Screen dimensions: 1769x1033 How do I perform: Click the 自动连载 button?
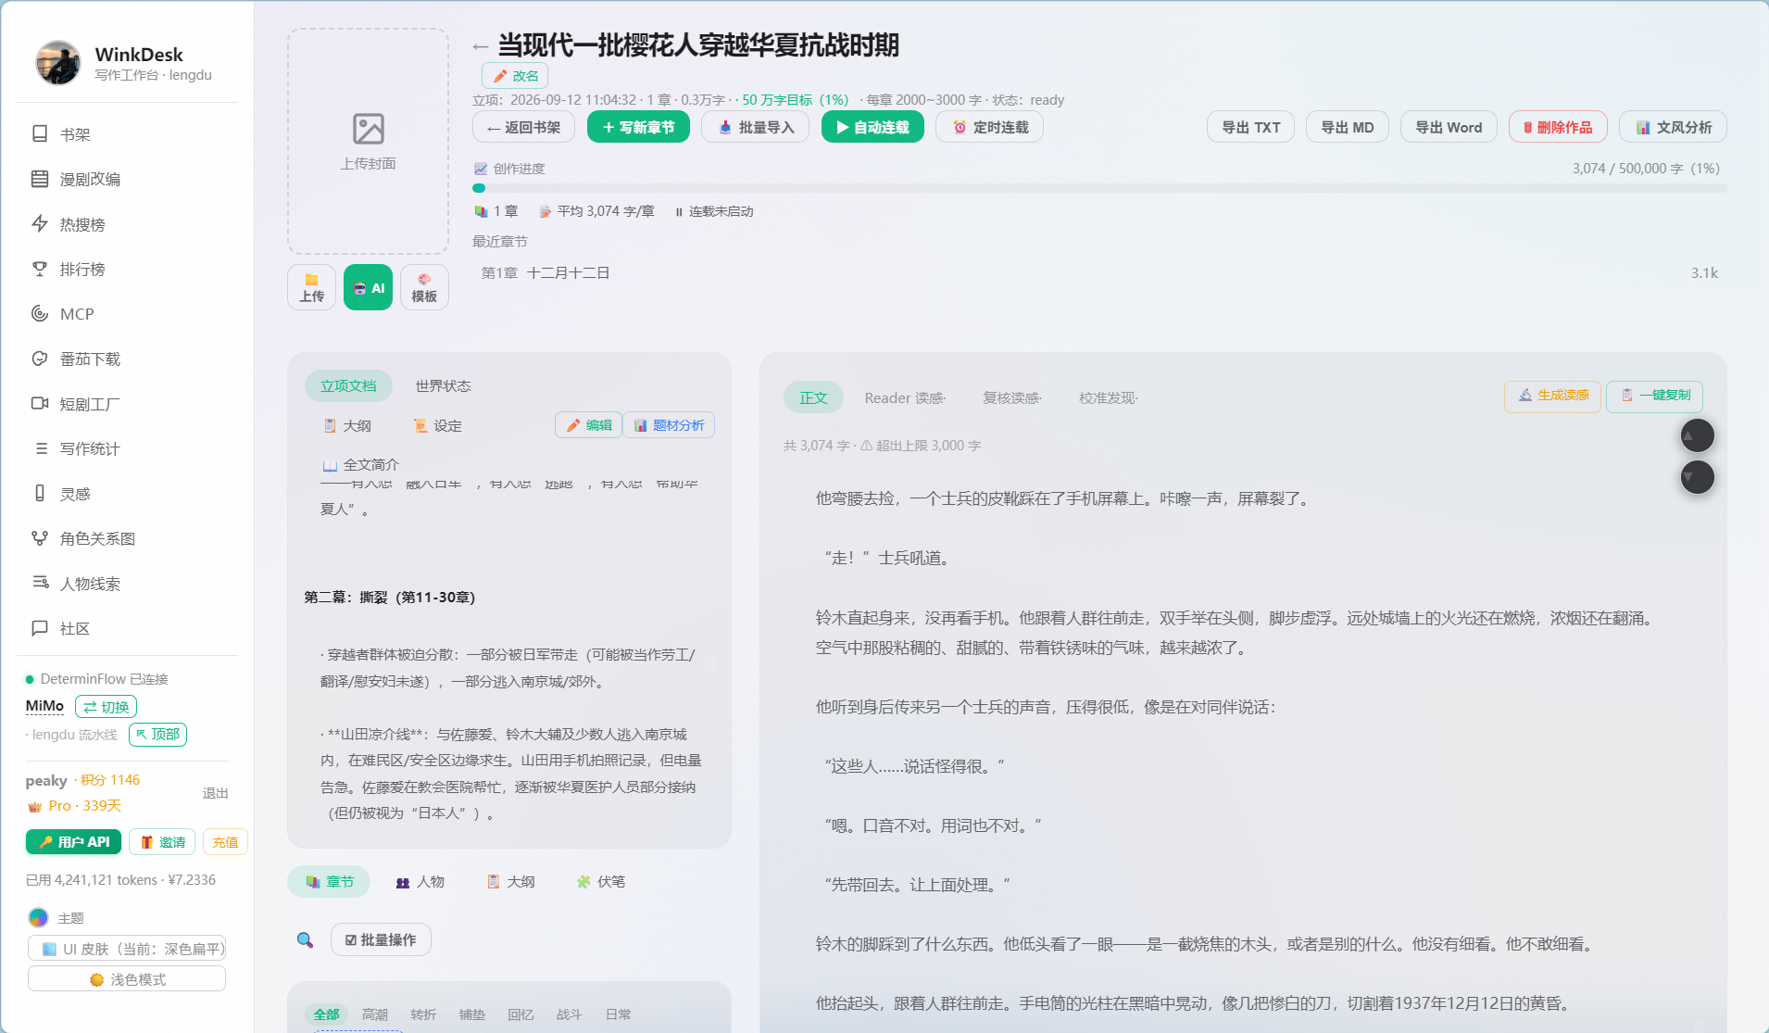pyautogui.click(x=872, y=127)
